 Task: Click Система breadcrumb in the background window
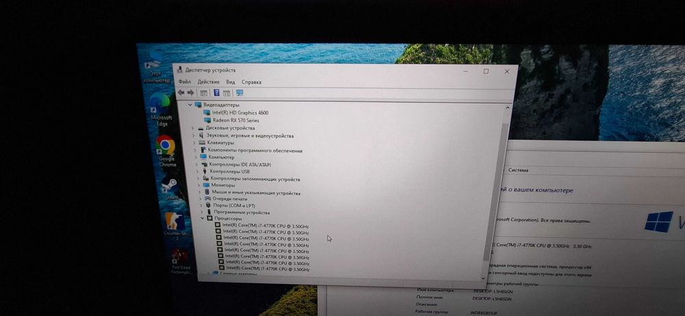(518, 170)
